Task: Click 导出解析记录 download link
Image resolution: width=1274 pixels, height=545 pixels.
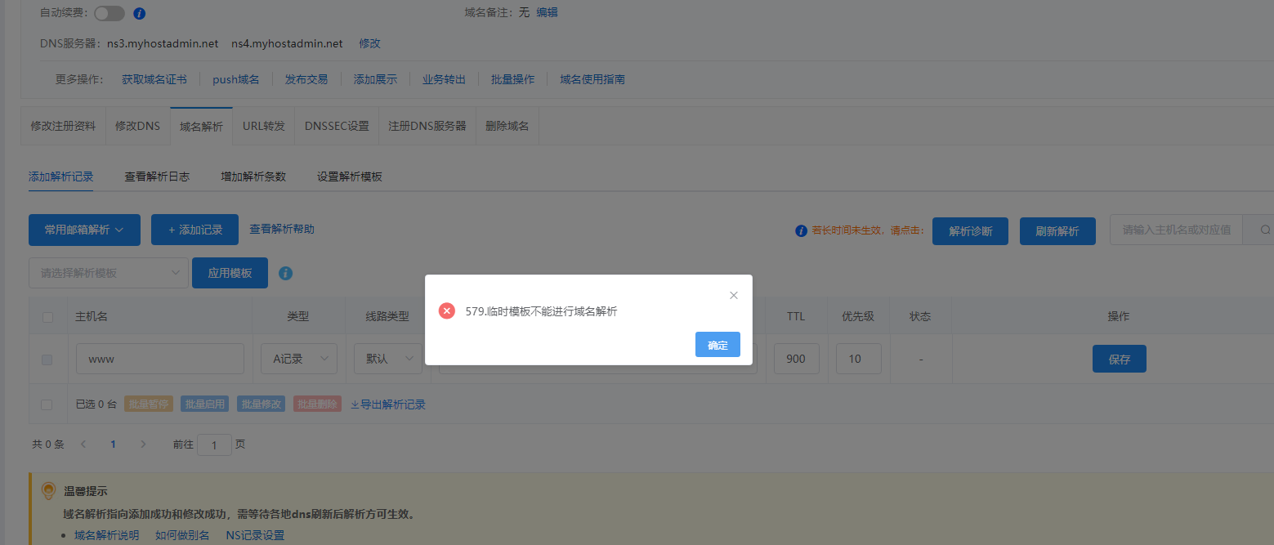Action: (387, 404)
